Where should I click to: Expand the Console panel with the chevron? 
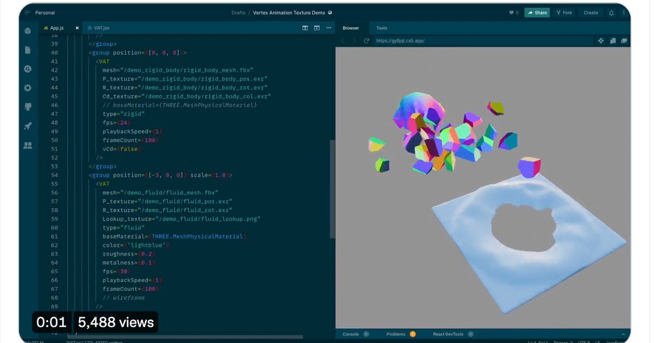(x=624, y=334)
